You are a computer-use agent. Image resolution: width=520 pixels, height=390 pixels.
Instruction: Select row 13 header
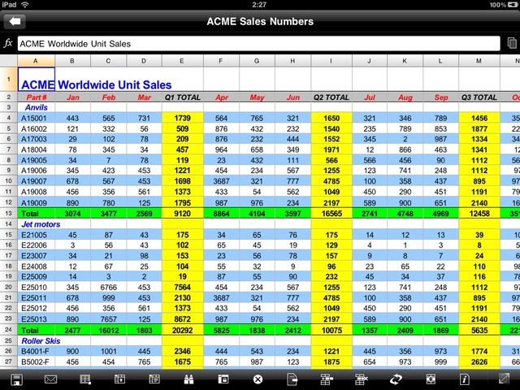point(9,213)
